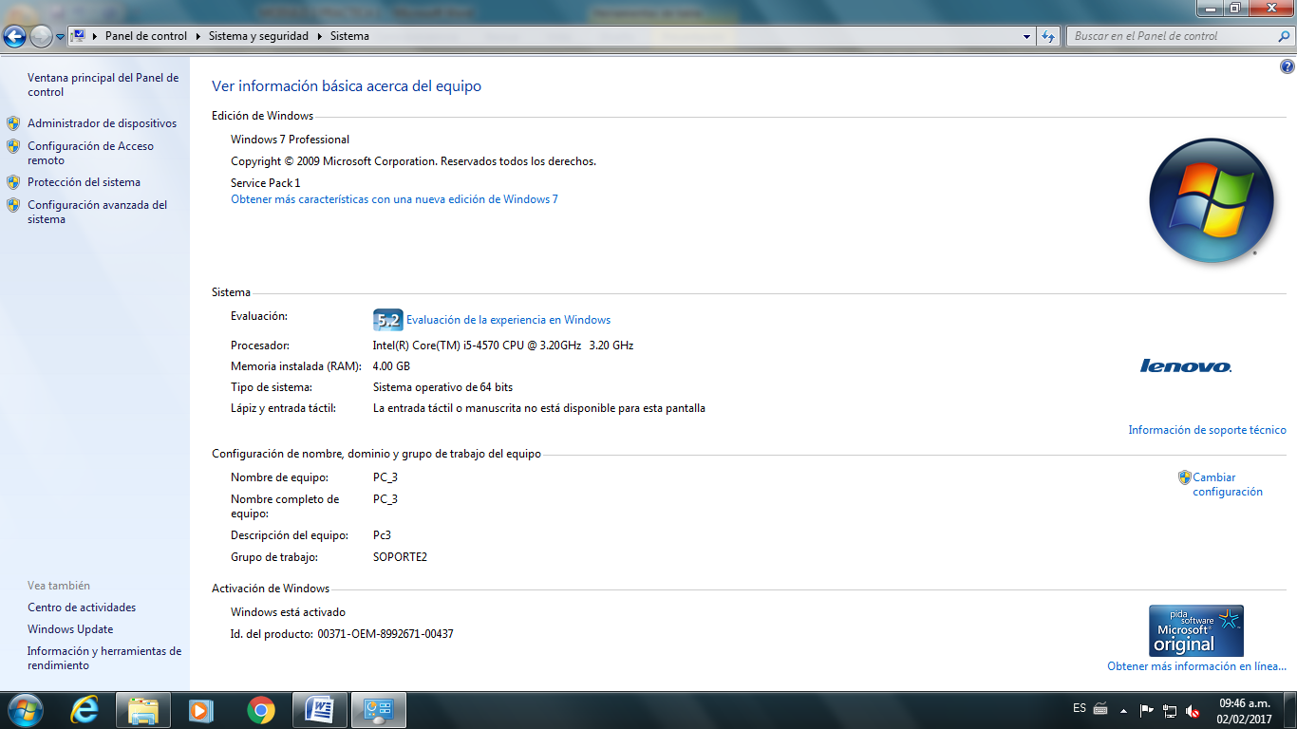Click the greyed Forward navigation arrow
Viewport: 1297px width, 729px height.
point(41,36)
